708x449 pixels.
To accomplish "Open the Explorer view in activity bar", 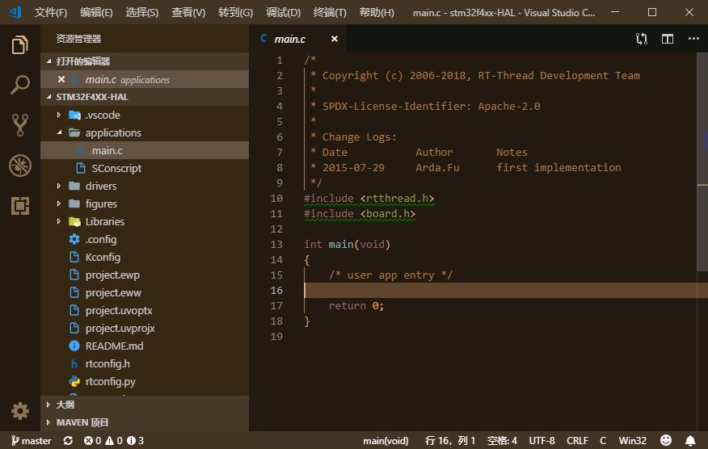I will (20, 44).
